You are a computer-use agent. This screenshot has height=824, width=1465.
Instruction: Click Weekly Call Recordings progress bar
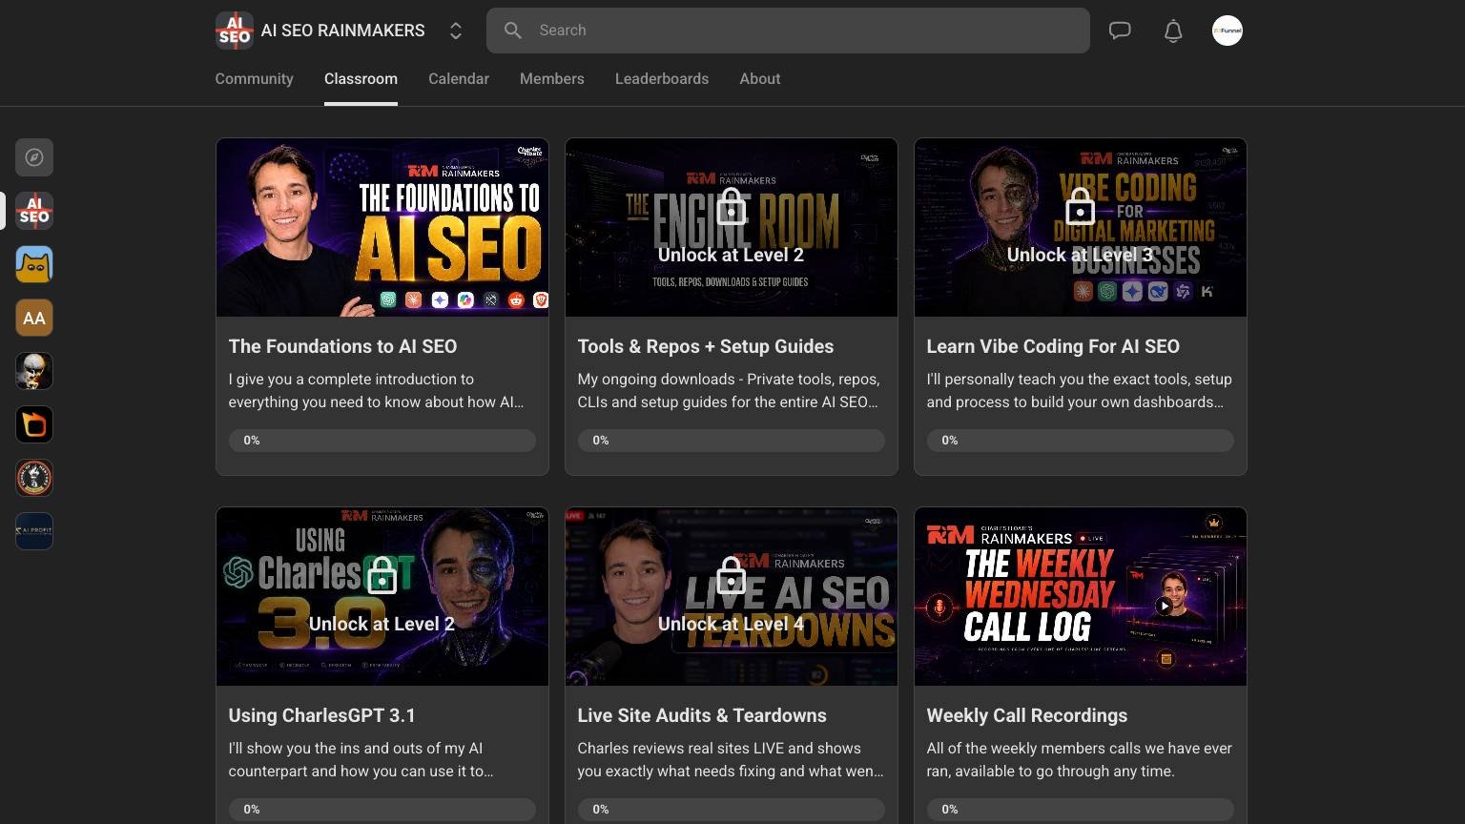(1081, 810)
